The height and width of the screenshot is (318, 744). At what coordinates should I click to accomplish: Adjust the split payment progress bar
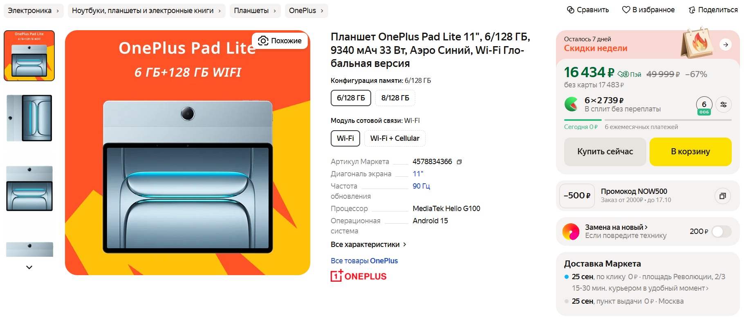pyautogui.click(x=648, y=120)
